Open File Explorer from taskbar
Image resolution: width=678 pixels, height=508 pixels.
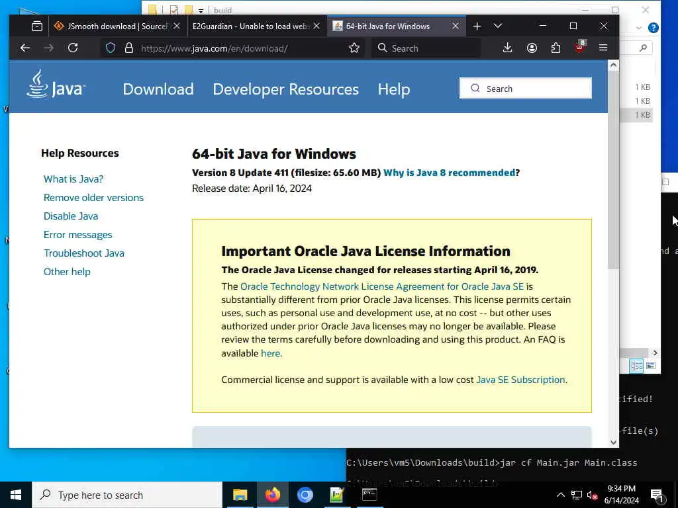point(240,495)
